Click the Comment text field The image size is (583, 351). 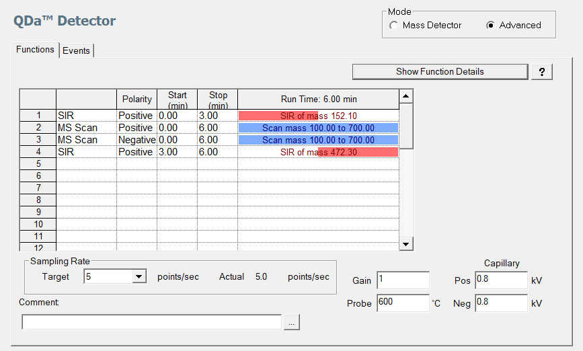point(152,322)
